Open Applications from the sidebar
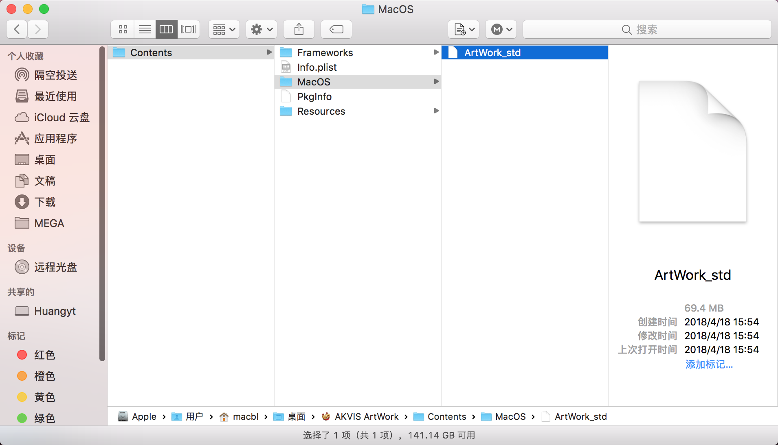Screen dimensions: 778x445 coord(55,139)
